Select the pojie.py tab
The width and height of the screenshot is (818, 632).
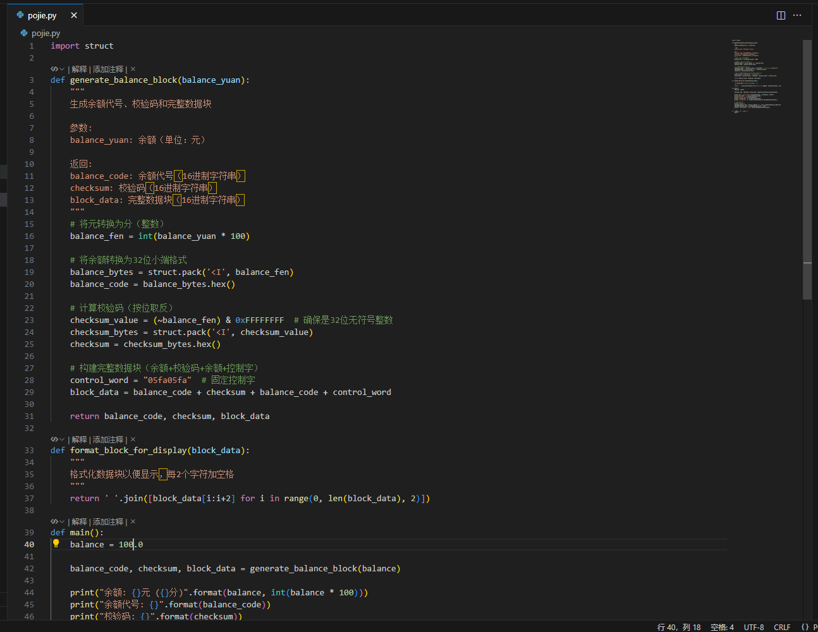coord(42,15)
